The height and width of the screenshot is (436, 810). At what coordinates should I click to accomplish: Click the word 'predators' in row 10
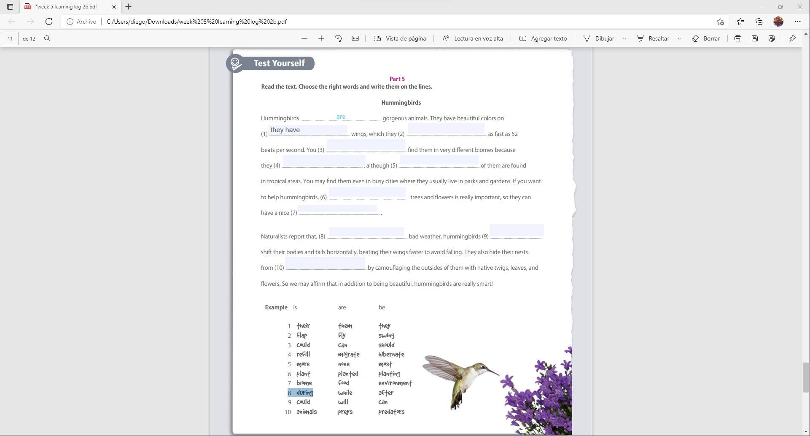click(x=391, y=412)
